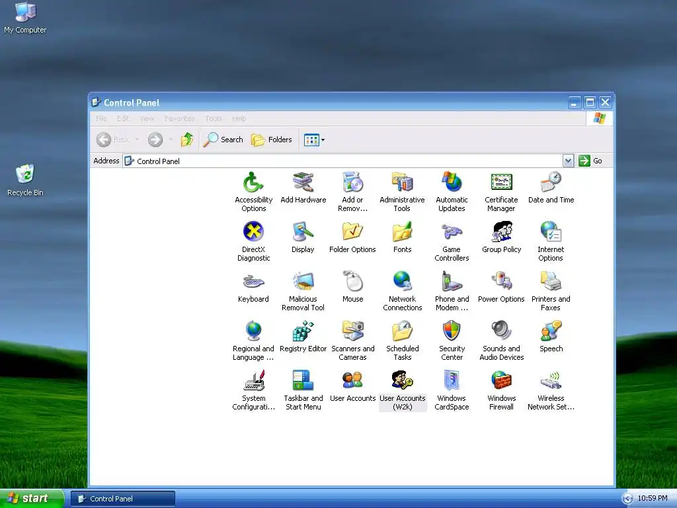Select the Mouse icon
677x508 pixels.
pyautogui.click(x=353, y=287)
